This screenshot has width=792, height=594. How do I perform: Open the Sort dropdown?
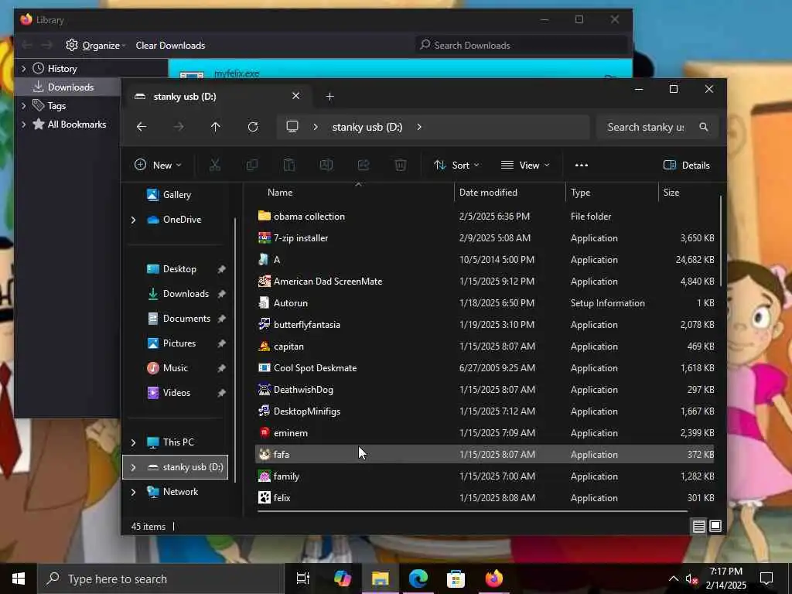click(x=456, y=166)
